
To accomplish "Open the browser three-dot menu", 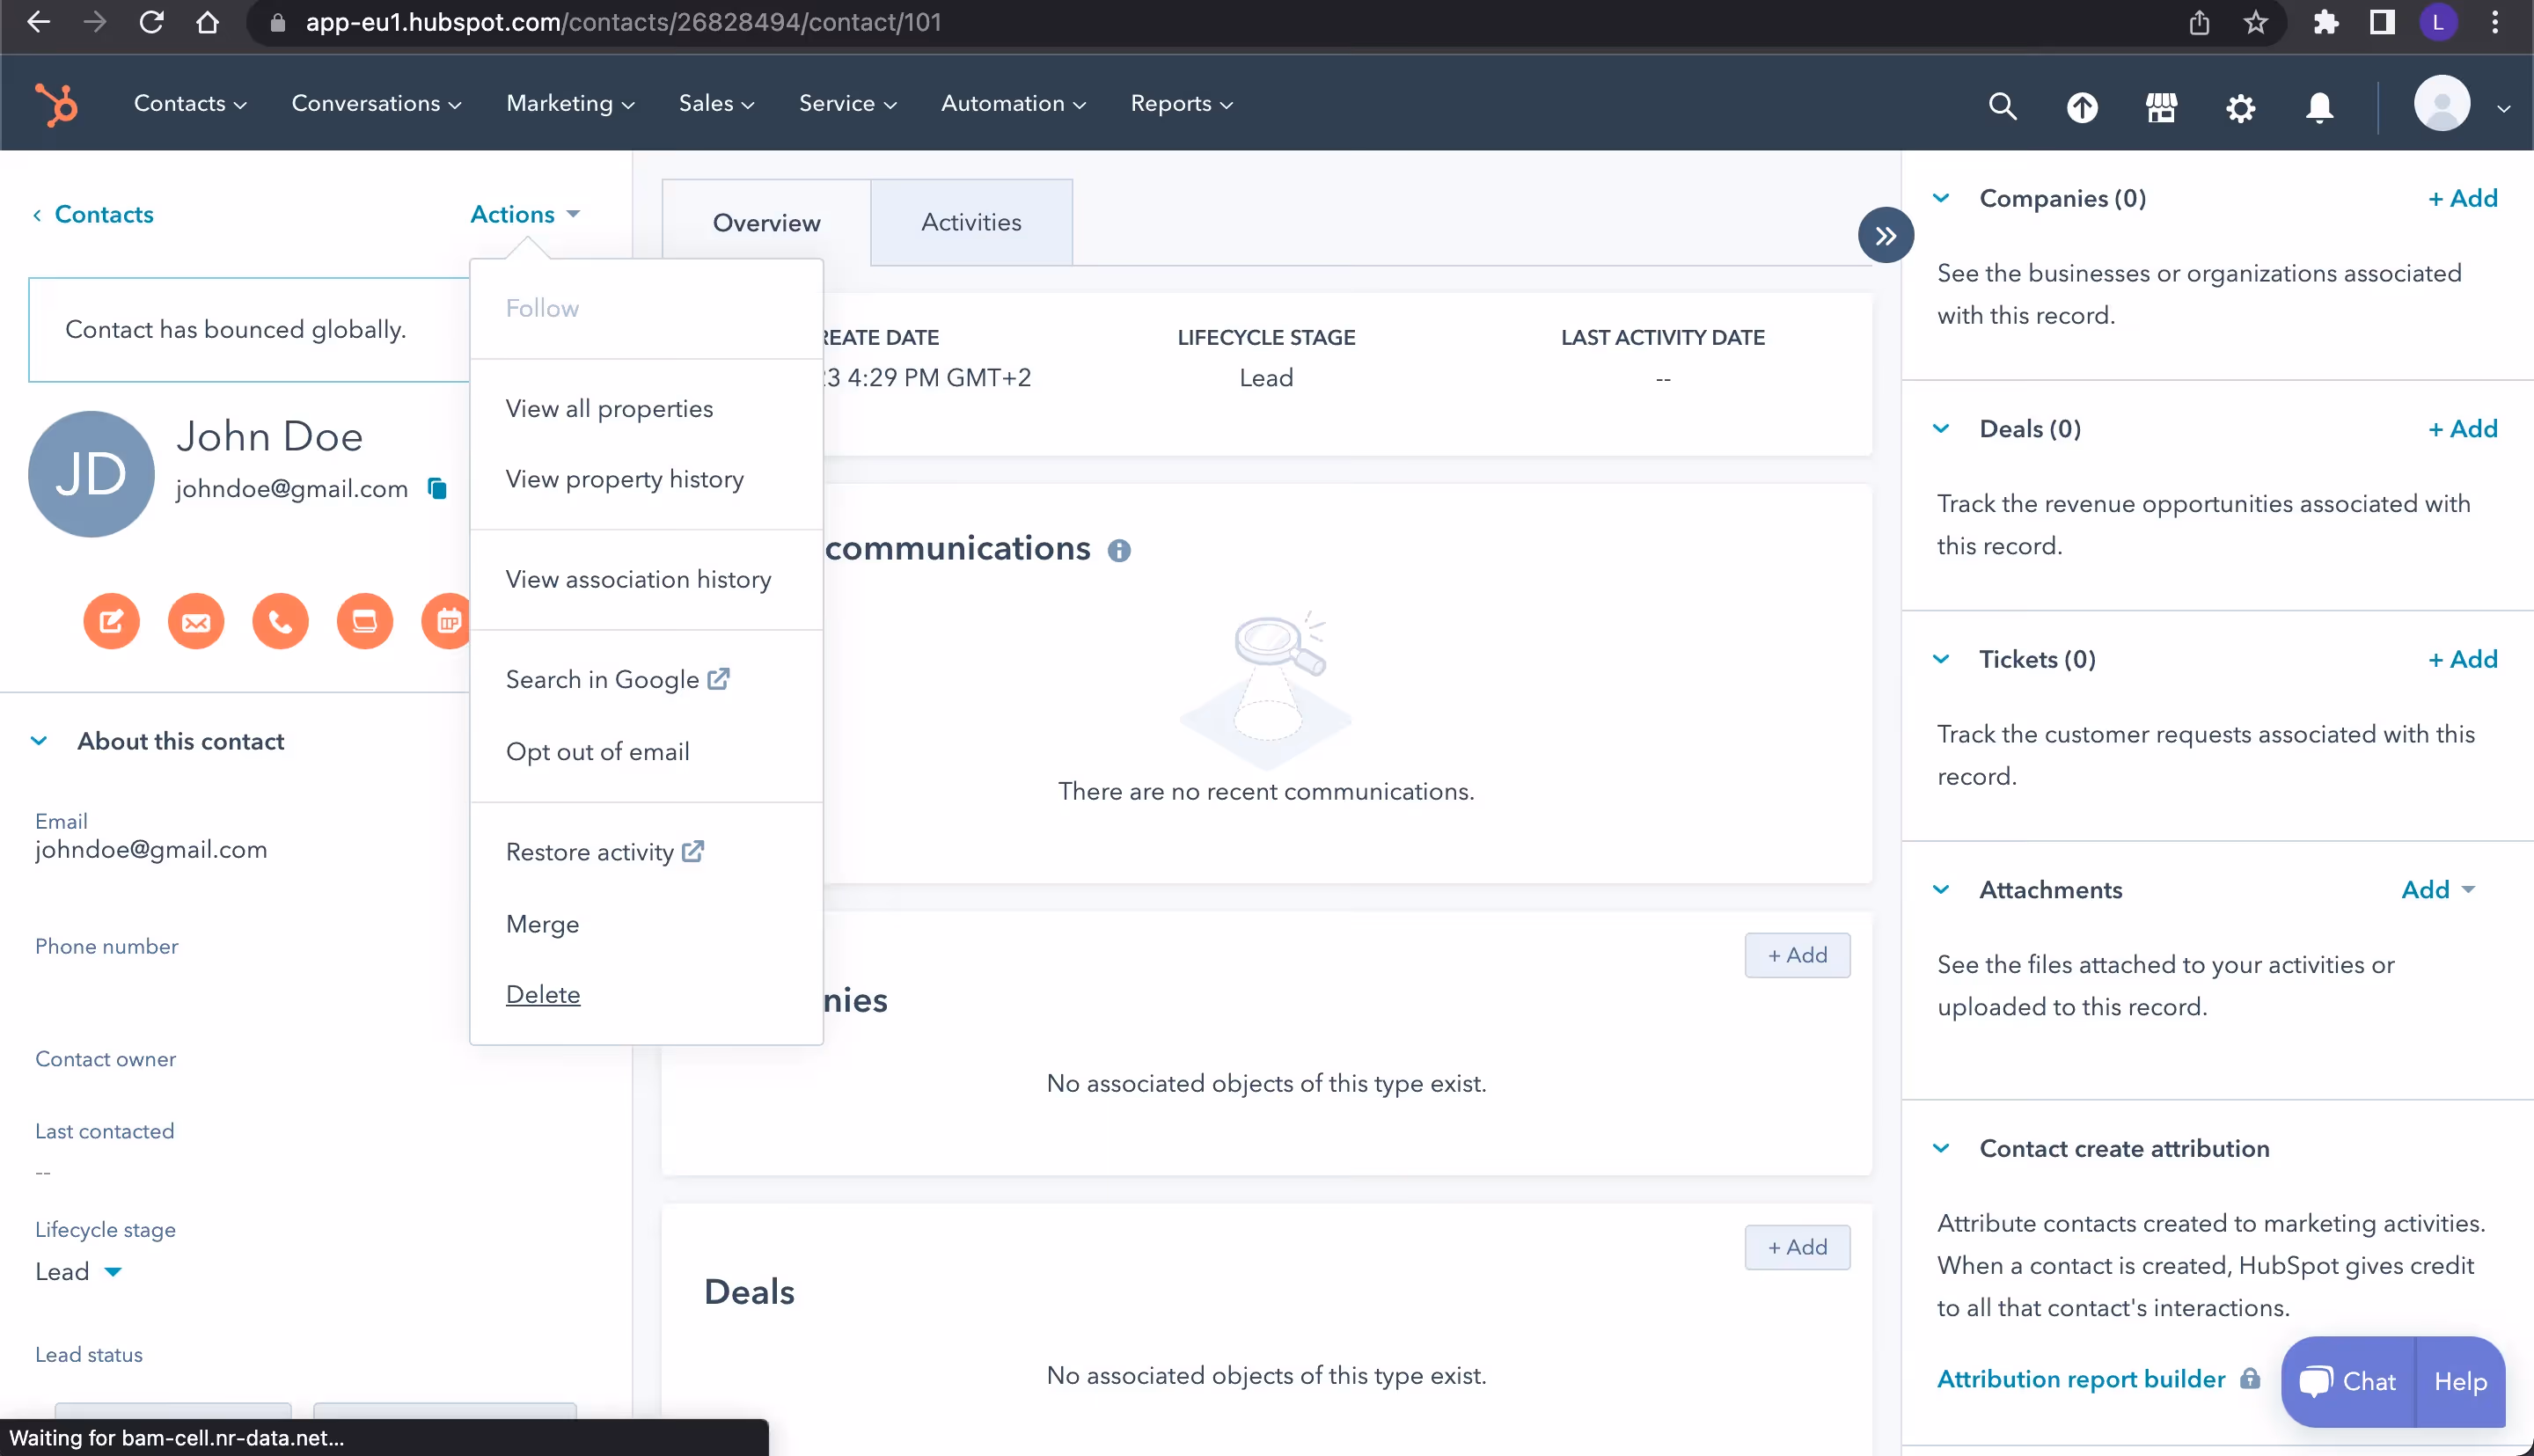I will [2495, 22].
